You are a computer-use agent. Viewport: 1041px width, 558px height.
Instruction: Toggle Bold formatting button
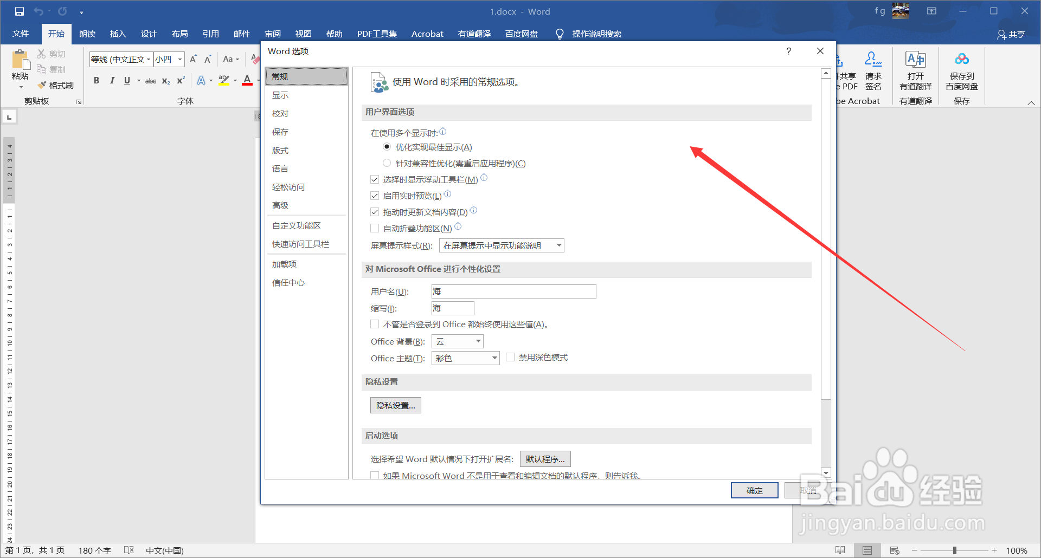[x=97, y=80]
